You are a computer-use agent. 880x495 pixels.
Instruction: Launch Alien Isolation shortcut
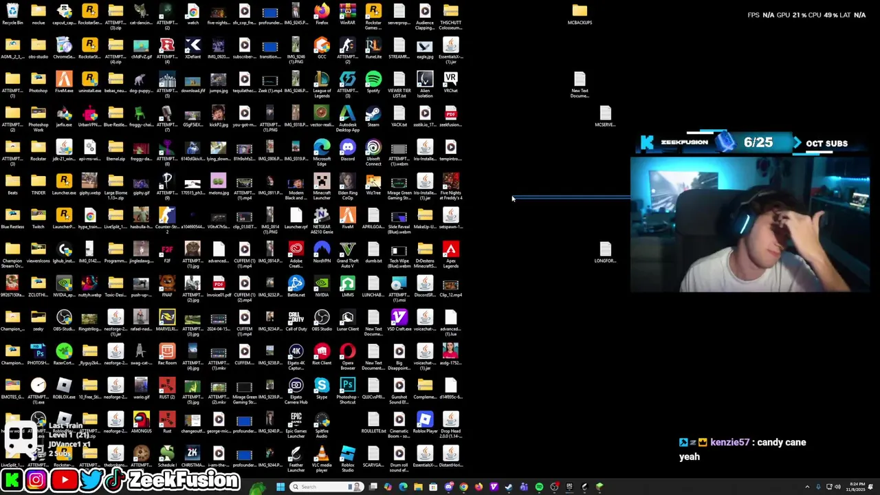[425, 85]
